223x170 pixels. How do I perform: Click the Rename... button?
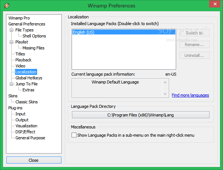coord(195,45)
